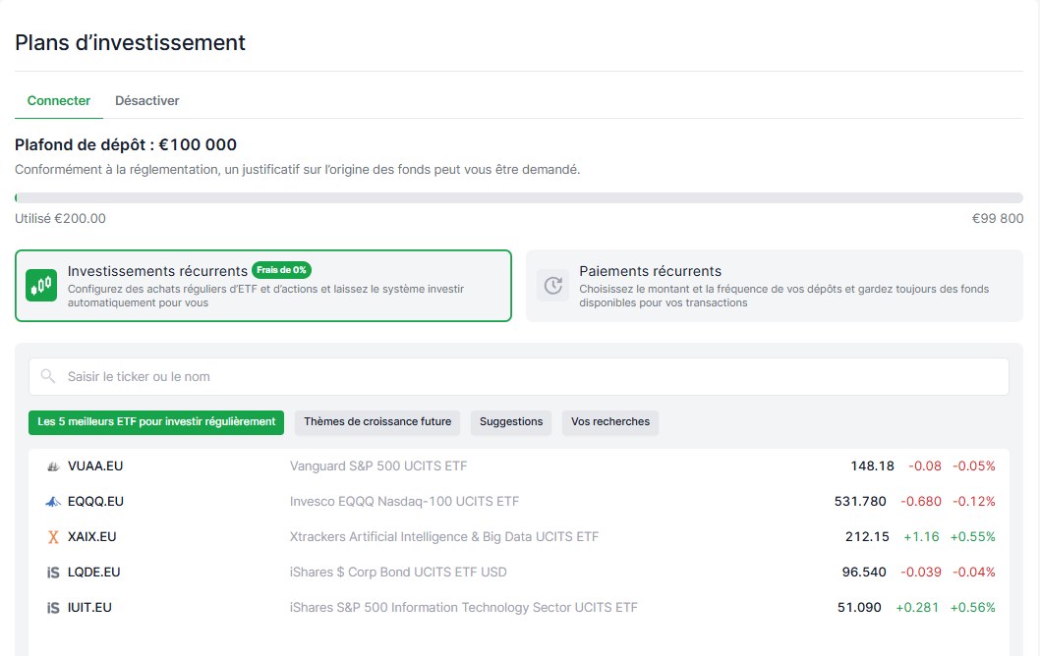1040x656 pixels.
Task: Click the 51.090 price for IUIT.EU
Action: pos(859,608)
